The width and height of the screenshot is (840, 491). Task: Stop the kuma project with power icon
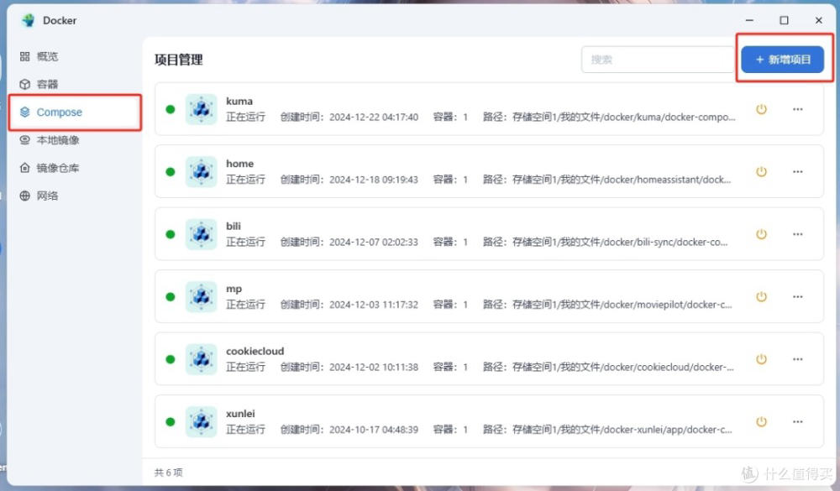[x=761, y=109]
